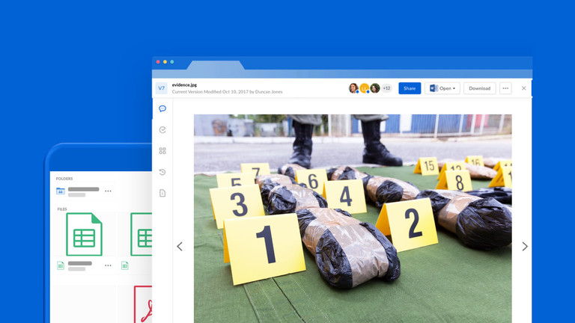This screenshot has width=575, height=323.
Task: Click the Share button
Action: (x=410, y=88)
